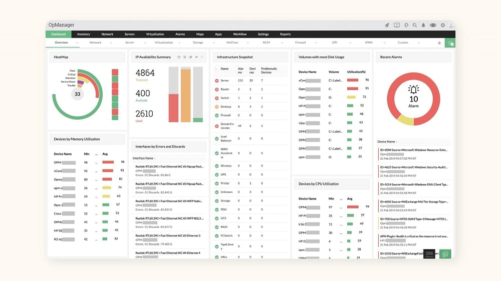Click the green status icon beside Firewall
This screenshot has height=281, width=501.
pos(216,115)
